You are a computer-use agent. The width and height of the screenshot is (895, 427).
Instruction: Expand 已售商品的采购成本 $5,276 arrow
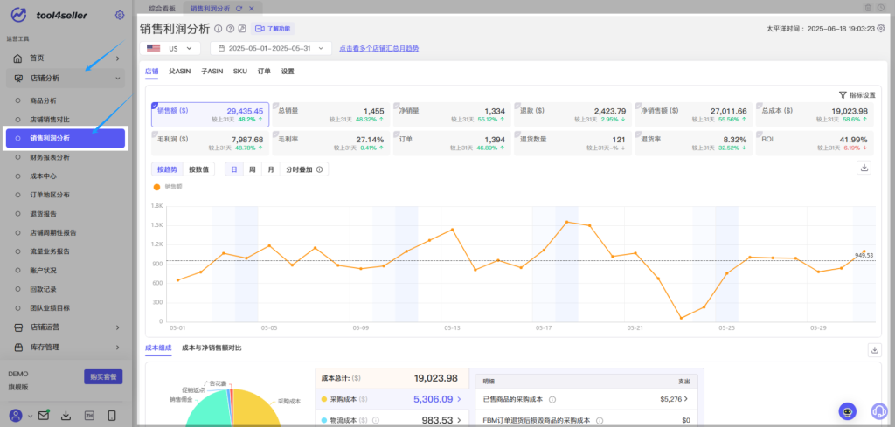[686, 399]
